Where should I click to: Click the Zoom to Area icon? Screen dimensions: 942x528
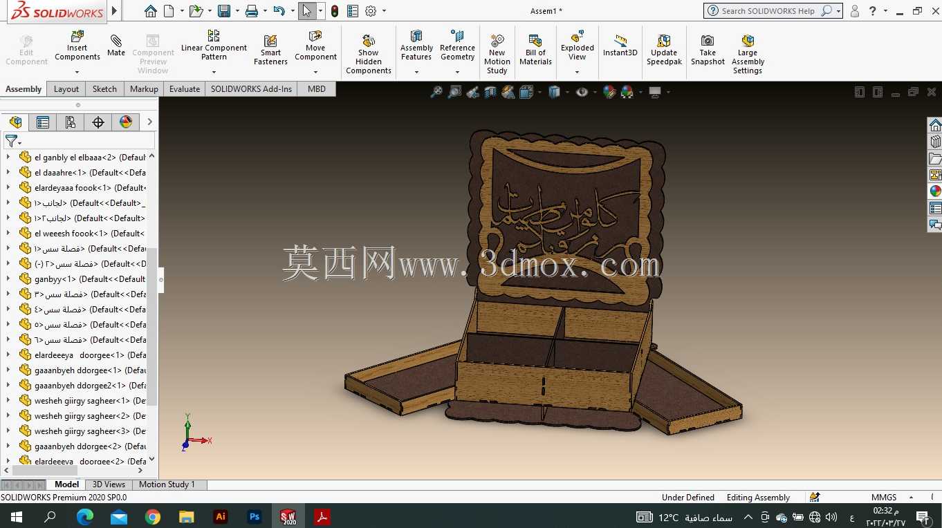pos(454,92)
